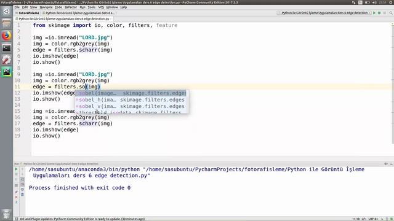This screenshot has height=221, width=394.
Task: Open the File menu
Action: point(17,7)
